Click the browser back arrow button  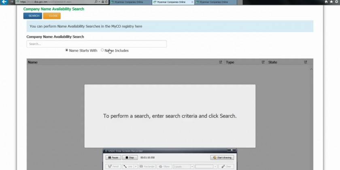point(4,2)
